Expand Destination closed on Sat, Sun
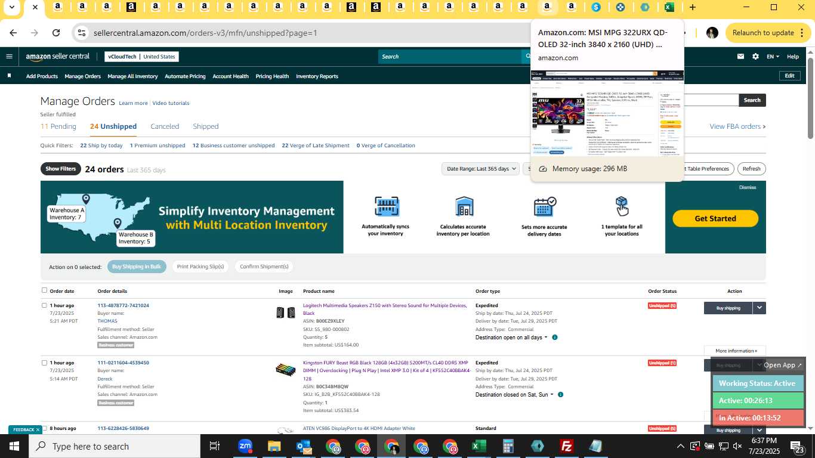This screenshot has height=458, width=815. click(514, 395)
